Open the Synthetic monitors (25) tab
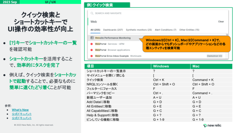The height and width of the screenshot is (133, 236). coord(139,30)
